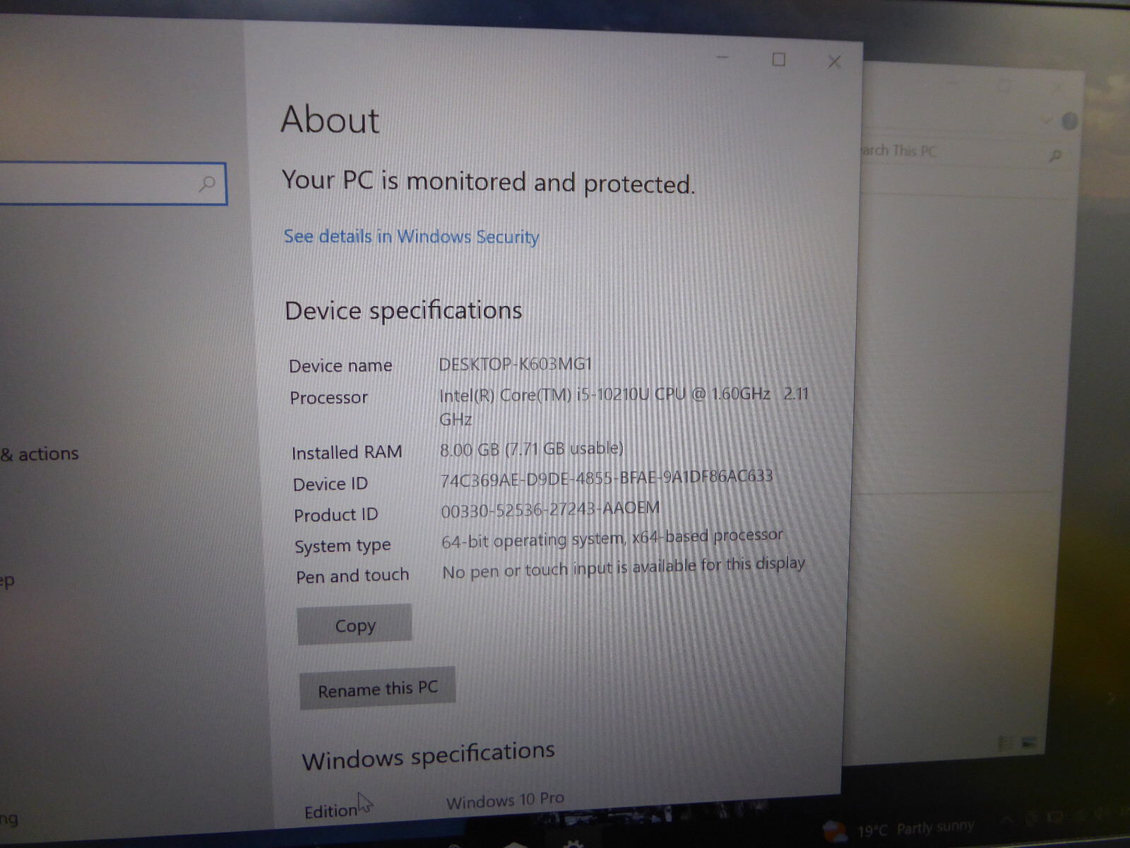The image size is (1130, 848).
Task: Click the About page title
Action: 330,119
